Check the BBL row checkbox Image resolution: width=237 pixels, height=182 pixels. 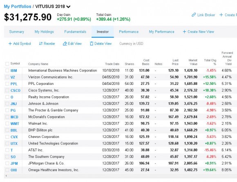click(7, 130)
